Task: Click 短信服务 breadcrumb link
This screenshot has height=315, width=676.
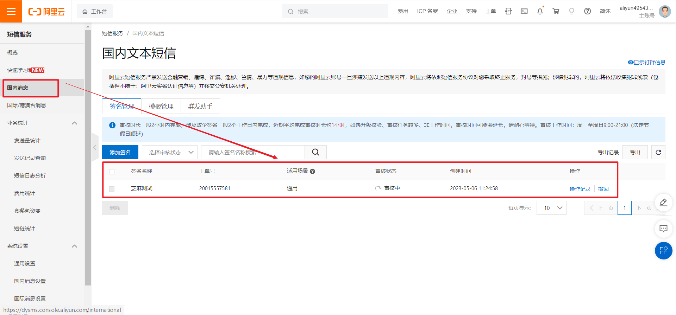Action: [112, 33]
